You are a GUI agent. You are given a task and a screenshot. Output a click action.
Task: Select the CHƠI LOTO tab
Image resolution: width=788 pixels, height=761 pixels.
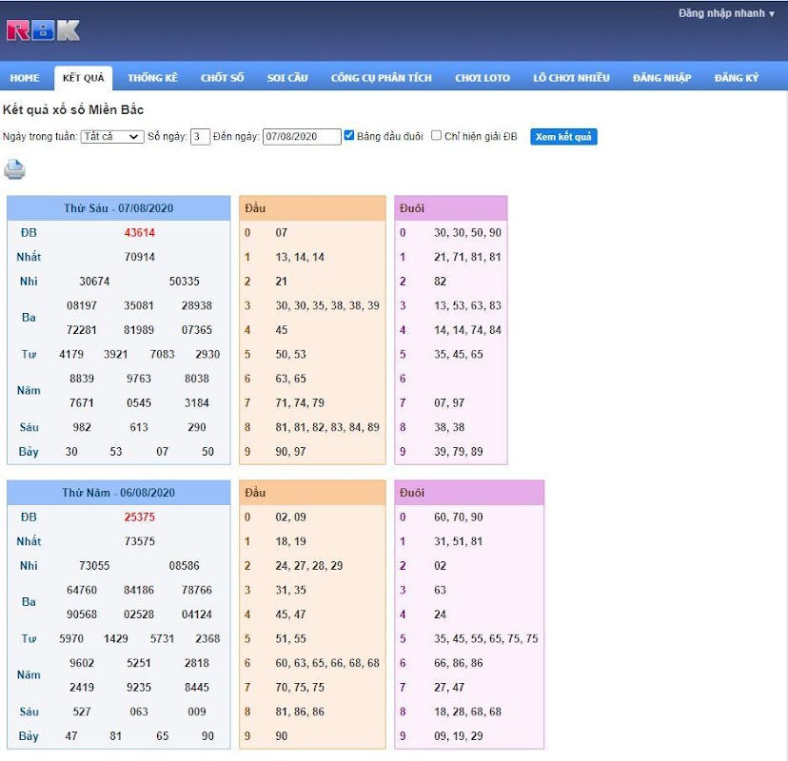(483, 78)
